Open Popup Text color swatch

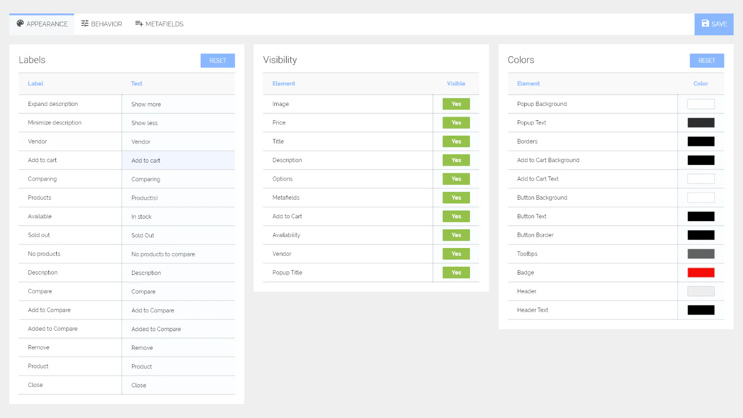coord(701,123)
